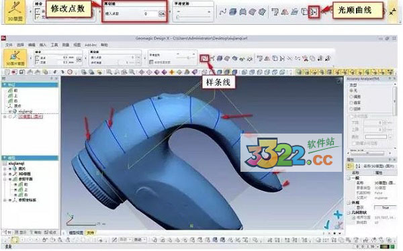Expand the 3D面片草图 entry in feature tree
The width and height of the screenshot is (403, 251).
click(x=5, y=117)
